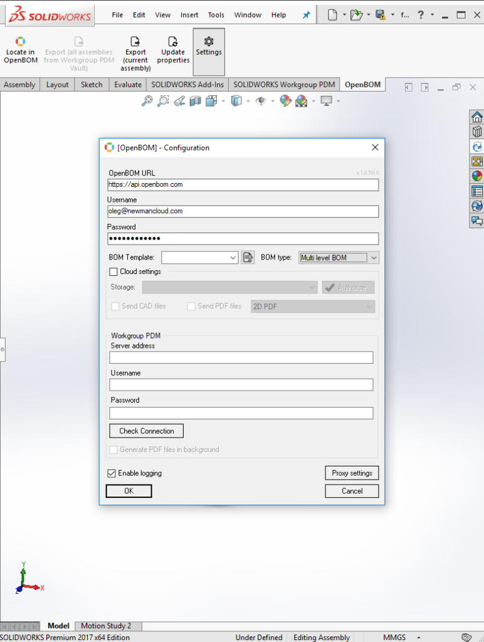Viewport: 484px width, 642px height.
Task: Click the Check Connection button
Action: tap(147, 431)
